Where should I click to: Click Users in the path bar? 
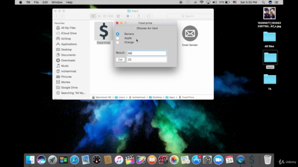pos(120,97)
